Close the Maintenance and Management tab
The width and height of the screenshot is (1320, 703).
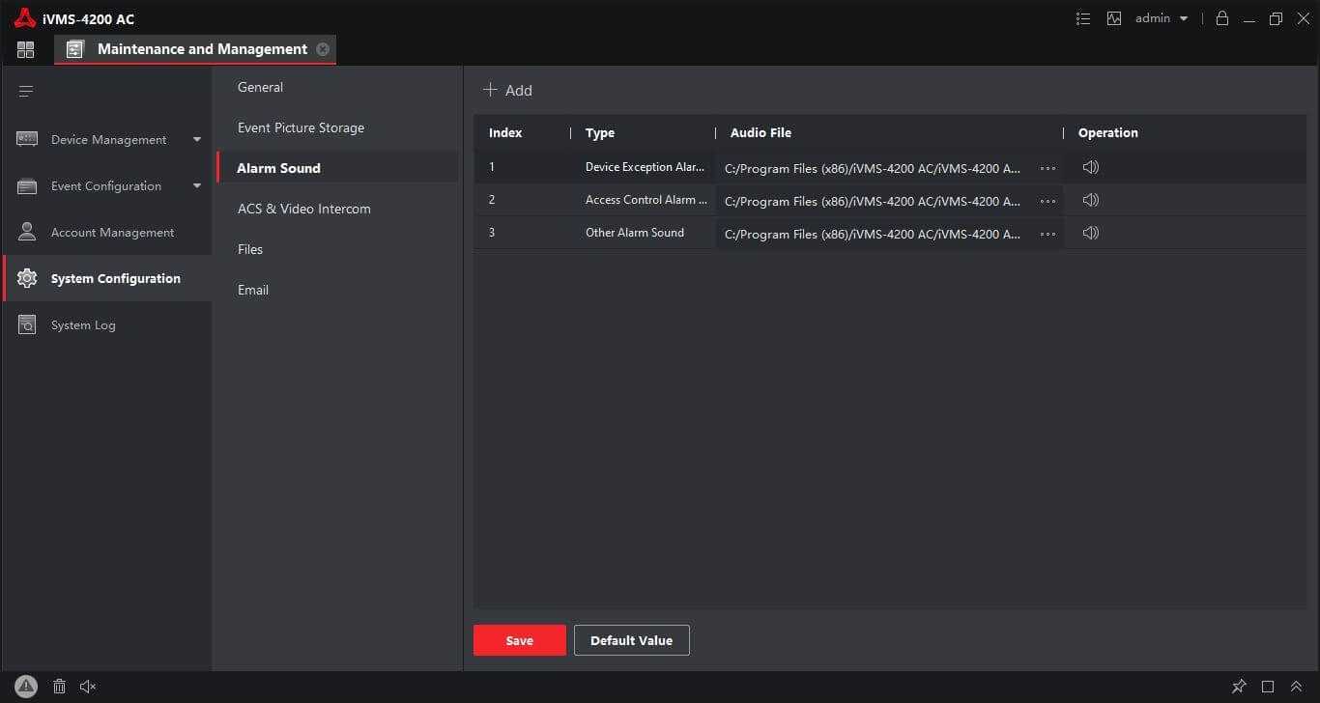pos(323,49)
